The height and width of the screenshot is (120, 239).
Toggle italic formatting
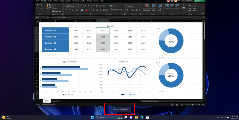click(69, 10)
